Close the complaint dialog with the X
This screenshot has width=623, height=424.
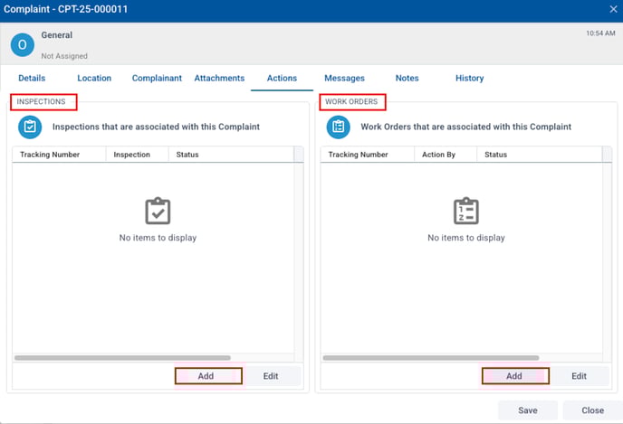[x=613, y=9]
